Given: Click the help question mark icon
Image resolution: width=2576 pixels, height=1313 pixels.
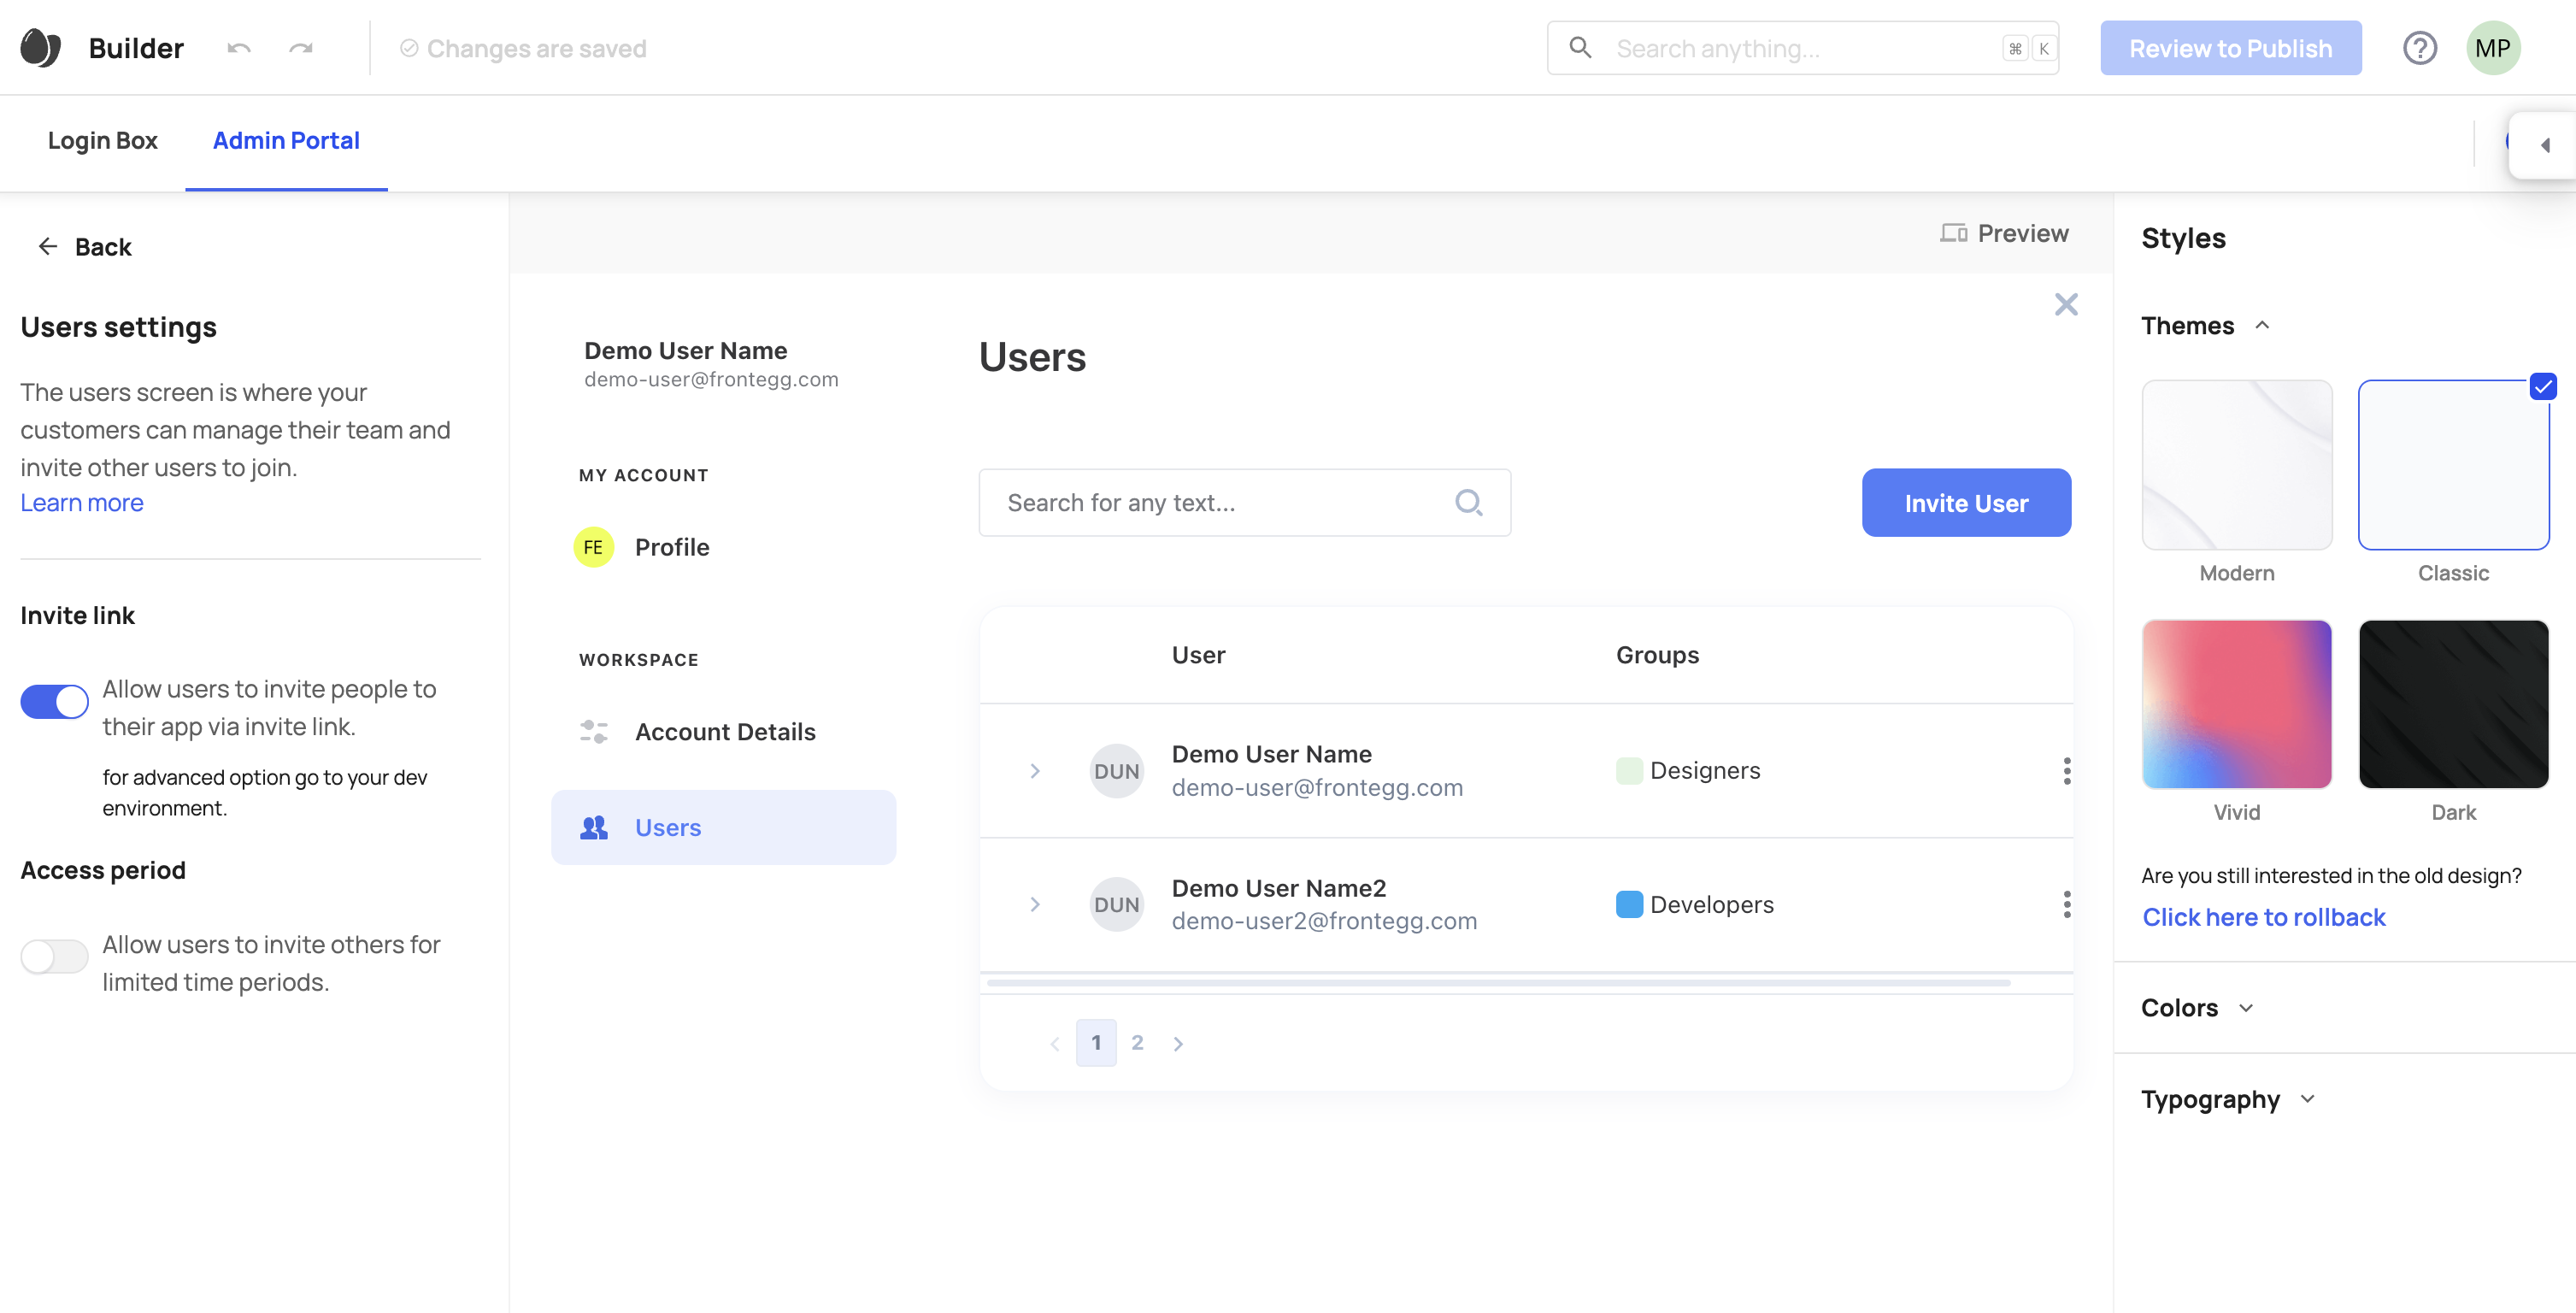Looking at the screenshot, I should tap(2420, 47).
